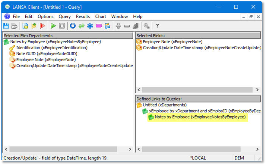The height and width of the screenshot is (165, 266).
Task: Click the *LOCAL status bar entry
Action: (198, 158)
